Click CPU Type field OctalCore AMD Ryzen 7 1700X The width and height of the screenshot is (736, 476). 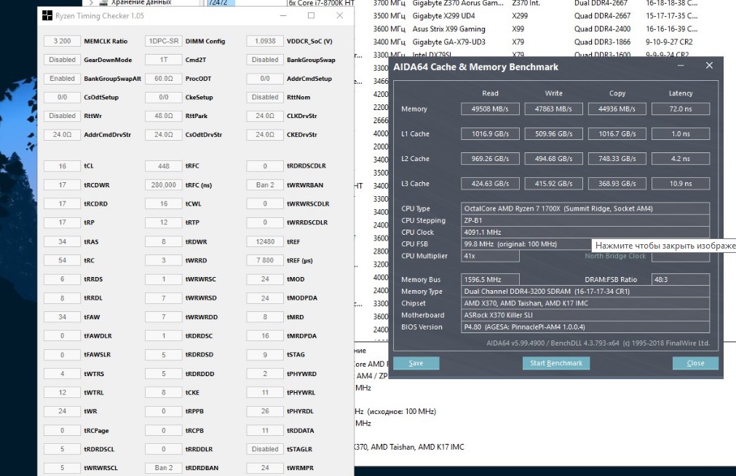(585, 208)
